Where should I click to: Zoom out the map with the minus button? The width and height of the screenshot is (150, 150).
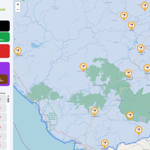pyautogui.click(x=18, y=10)
